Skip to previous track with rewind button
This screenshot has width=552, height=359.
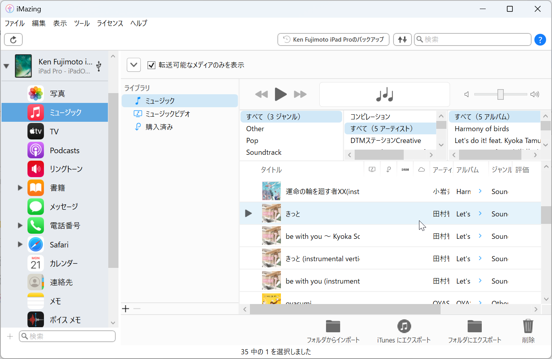click(x=261, y=94)
